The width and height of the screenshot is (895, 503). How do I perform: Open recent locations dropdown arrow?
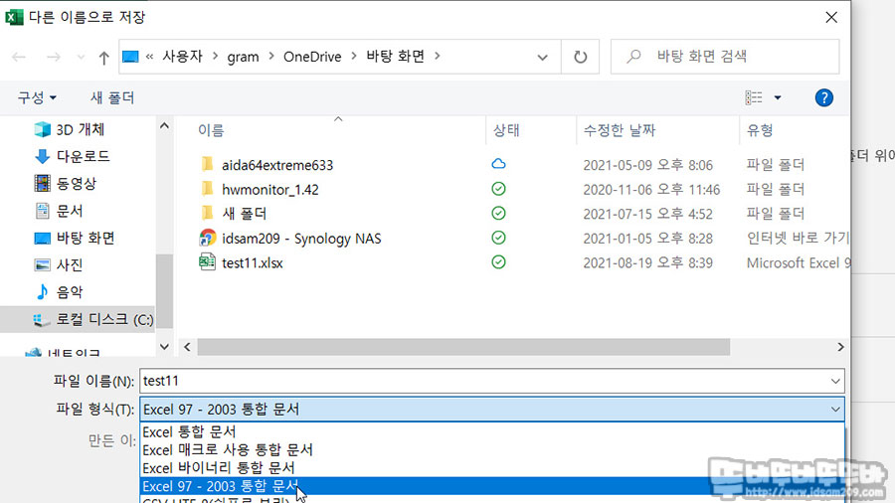(x=81, y=57)
